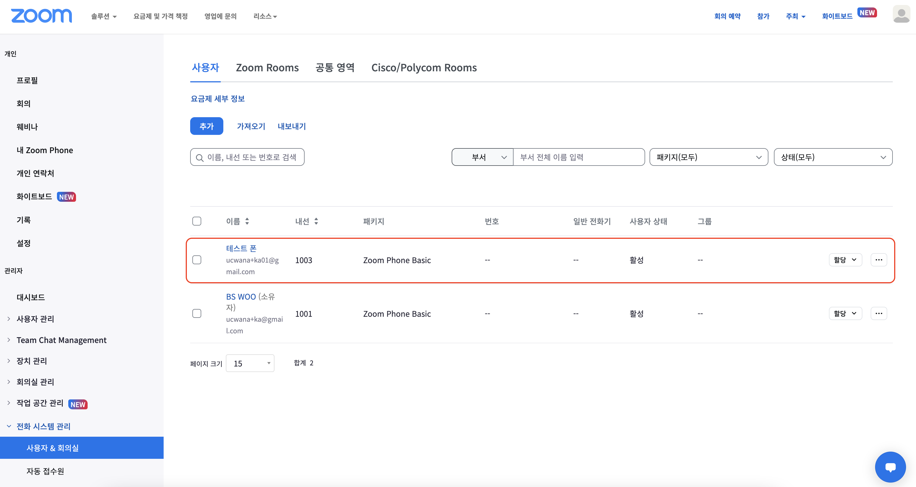This screenshot has width=916, height=487.
Task: Open 화이트보드 in sidebar
Action: 34,197
